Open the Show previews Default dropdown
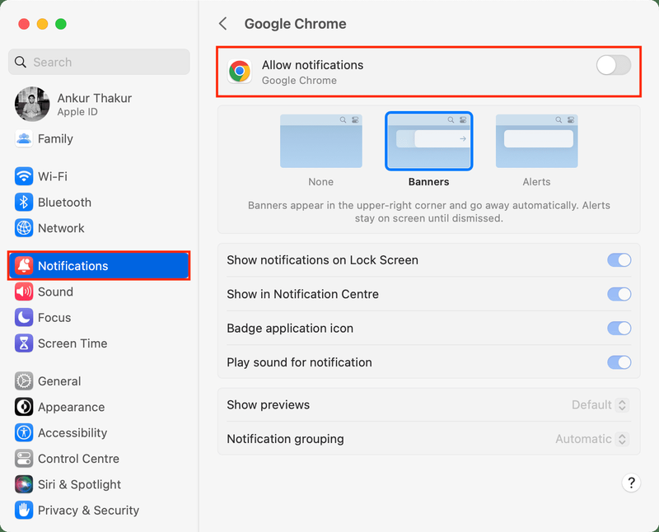 click(x=601, y=405)
